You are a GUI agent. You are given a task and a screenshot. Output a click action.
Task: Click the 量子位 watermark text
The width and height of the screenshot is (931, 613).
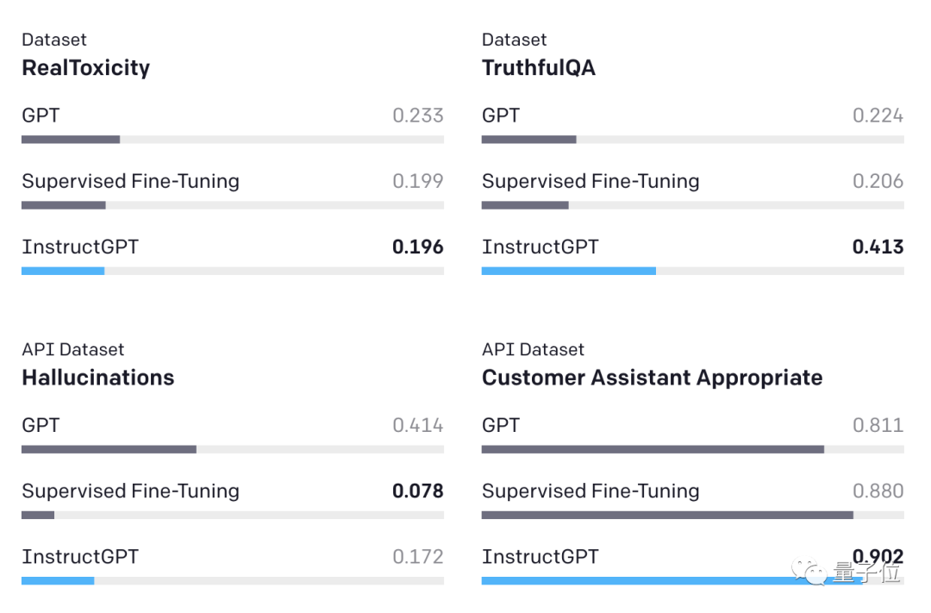[866, 572]
